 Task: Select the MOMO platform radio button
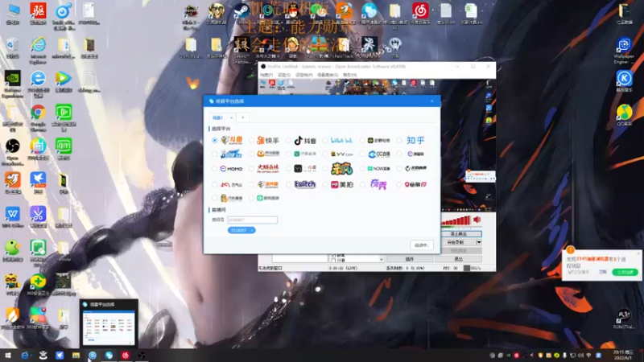point(214,168)
